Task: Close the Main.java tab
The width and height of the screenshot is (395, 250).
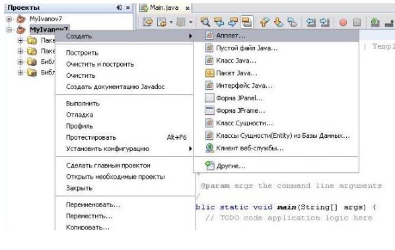Action: pos(188,9)
